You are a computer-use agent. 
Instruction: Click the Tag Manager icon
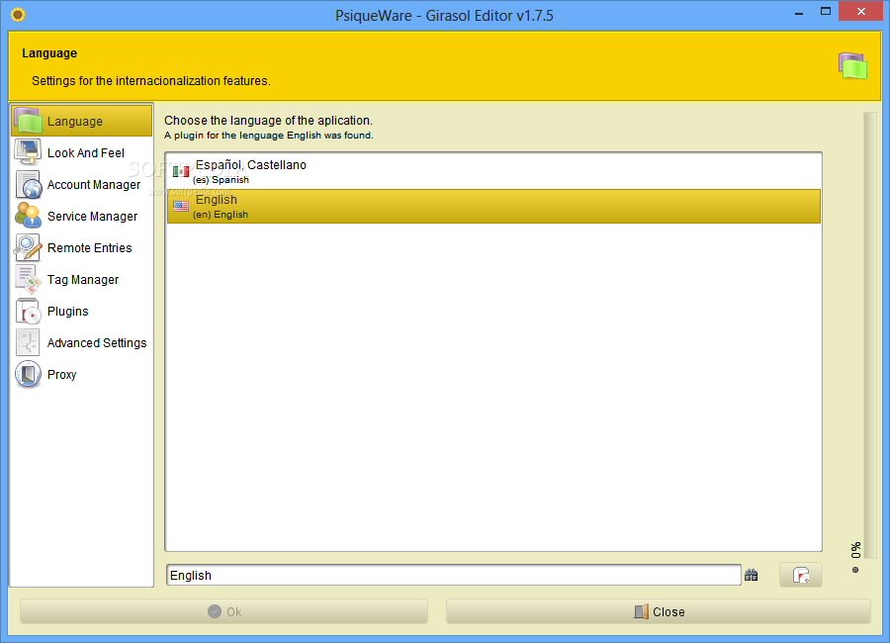(28, 280)
